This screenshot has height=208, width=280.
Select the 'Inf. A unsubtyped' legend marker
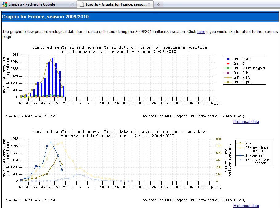click(x=228, y=68)
